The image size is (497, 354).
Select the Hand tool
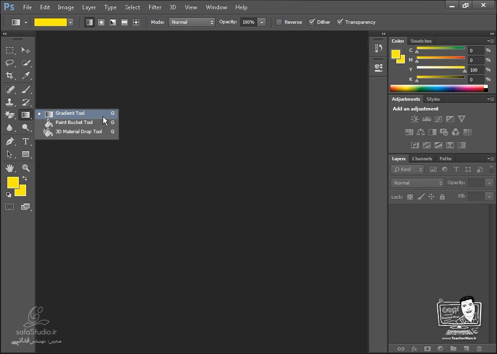pos(10,168)
